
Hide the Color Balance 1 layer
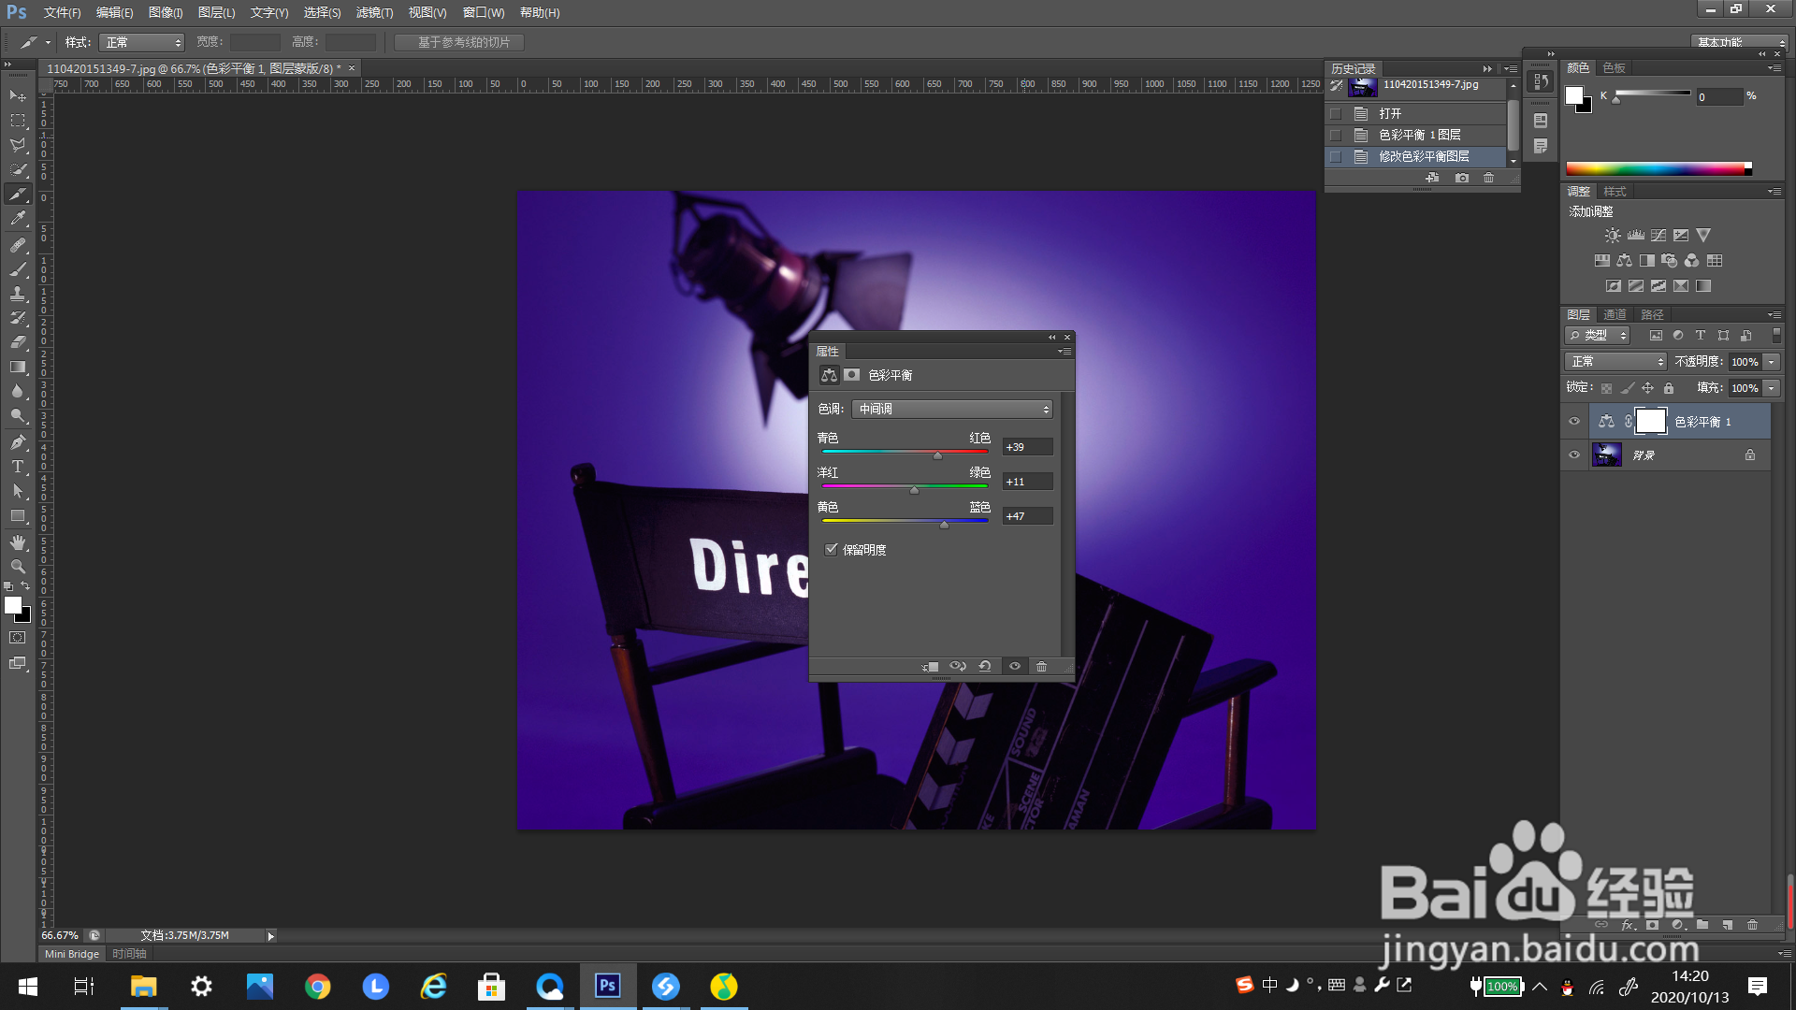1574,422
